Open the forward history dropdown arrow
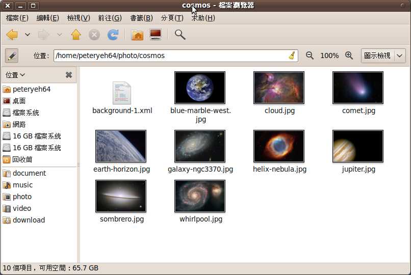Image resolution: width=411 pixels, height=275 pixels. pos(60,35)
